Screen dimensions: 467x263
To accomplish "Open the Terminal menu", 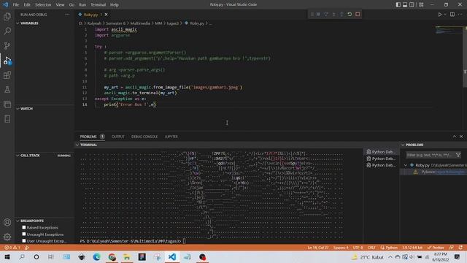I will (99, 5).
